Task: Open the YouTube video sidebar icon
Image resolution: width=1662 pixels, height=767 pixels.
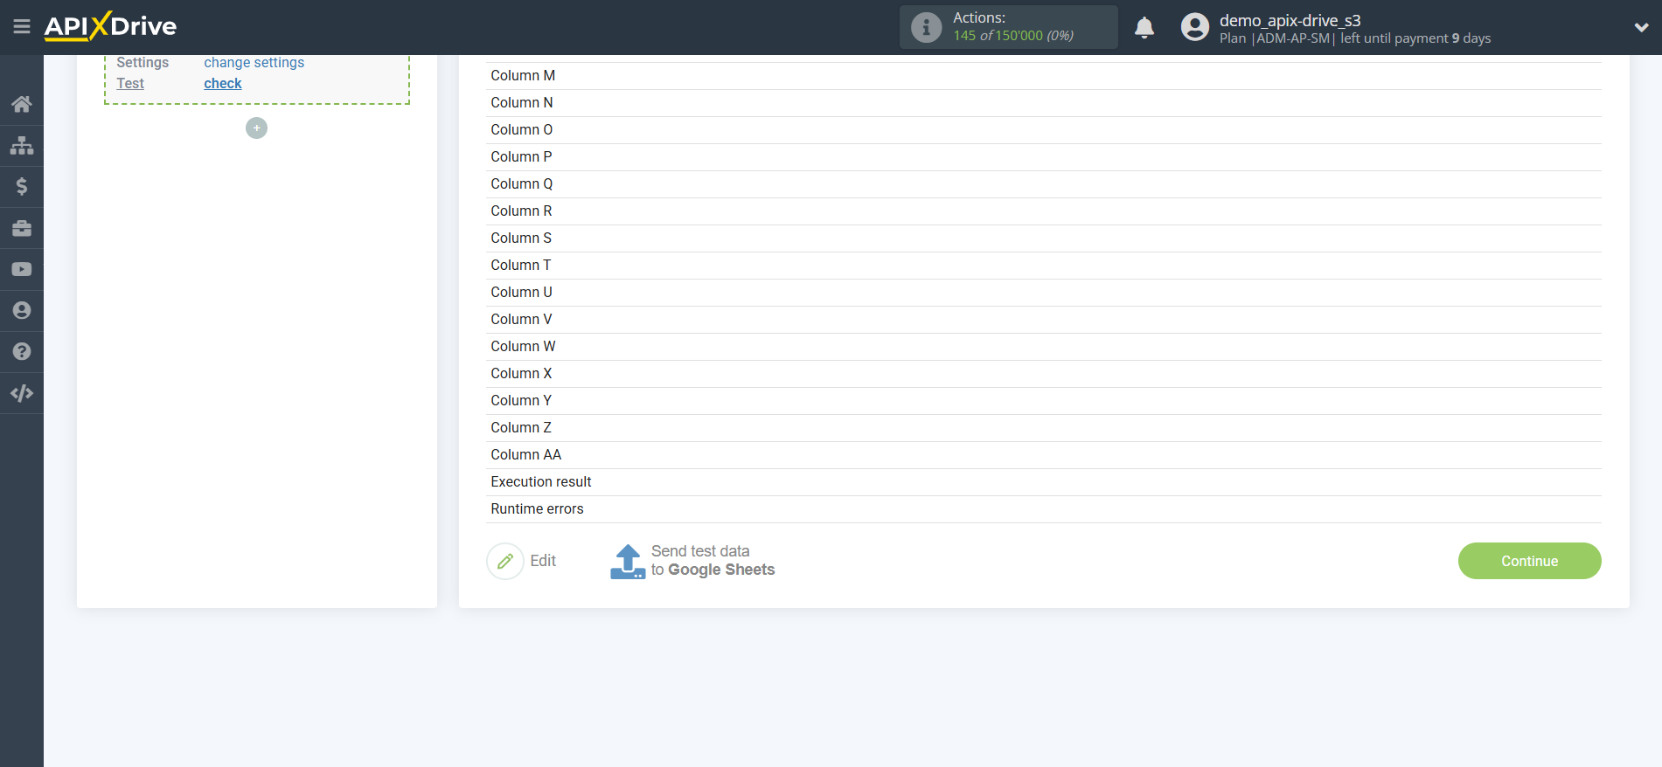Action: click(x=22, y=269)
